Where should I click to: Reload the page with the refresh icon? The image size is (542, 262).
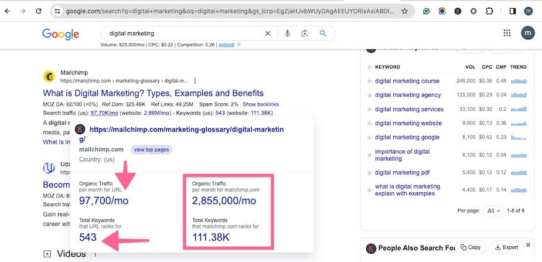(x=39, y=11)
